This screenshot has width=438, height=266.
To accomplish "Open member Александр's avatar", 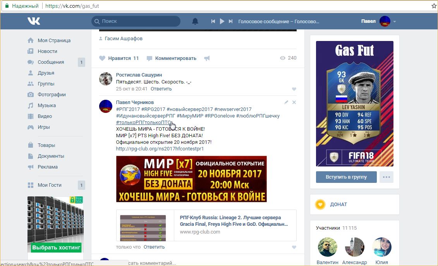I will pos(354,247).
